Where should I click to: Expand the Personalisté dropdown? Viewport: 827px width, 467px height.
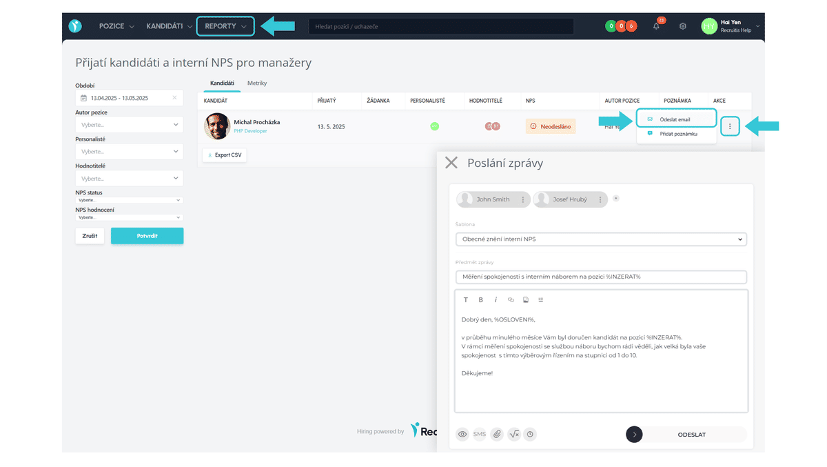[129, 151]
